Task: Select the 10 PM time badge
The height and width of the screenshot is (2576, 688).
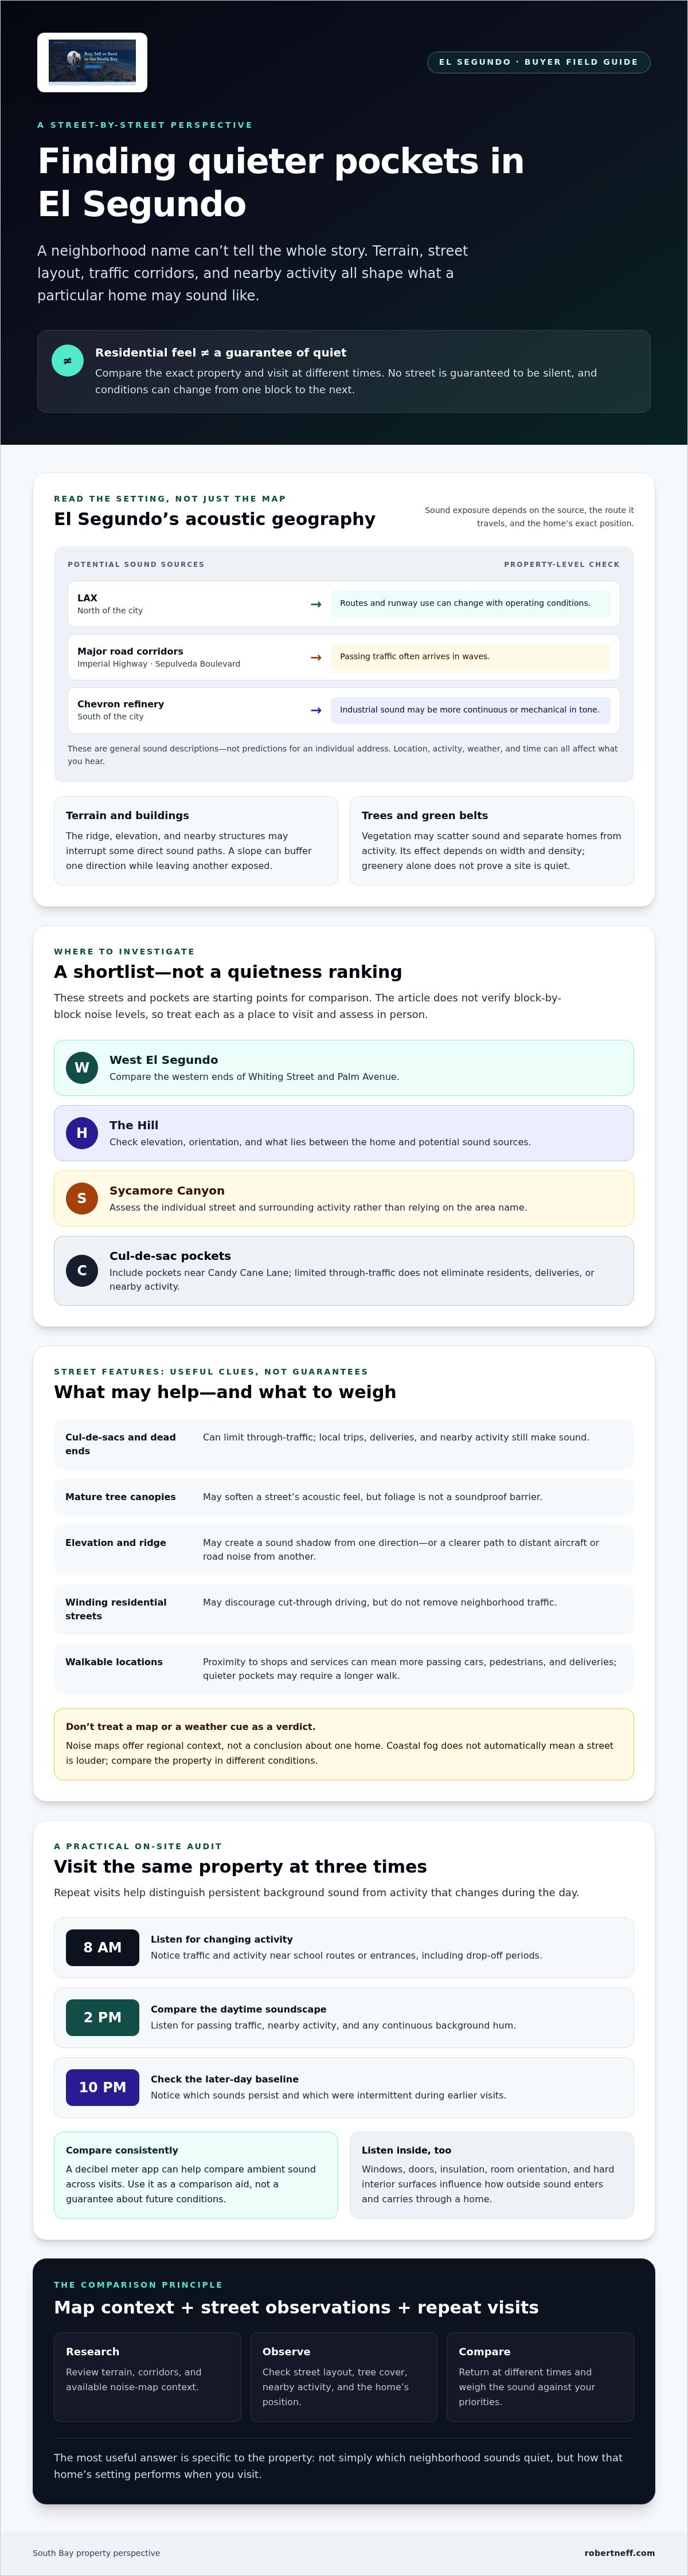Action: coord(102,2087)
